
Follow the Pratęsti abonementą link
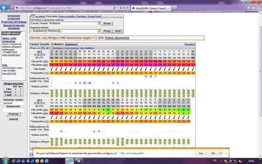click(x=117, y=38)
